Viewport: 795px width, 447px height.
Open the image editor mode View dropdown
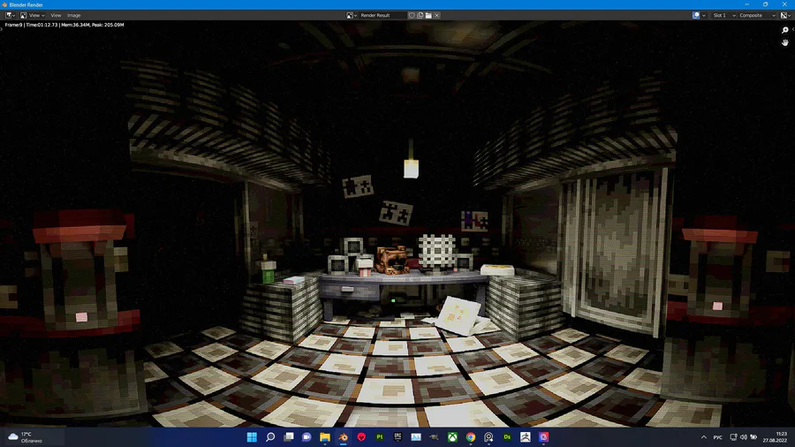point(32,15)
